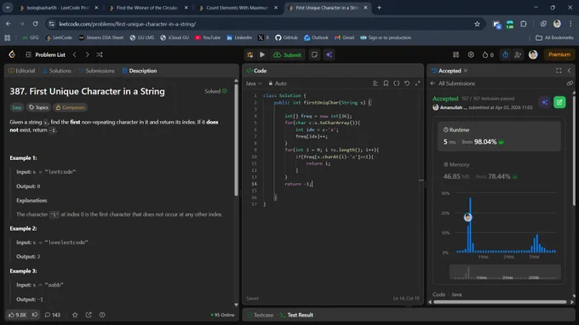Submit the solution
This screenshot has width=579, height=325.
point(287,54)
